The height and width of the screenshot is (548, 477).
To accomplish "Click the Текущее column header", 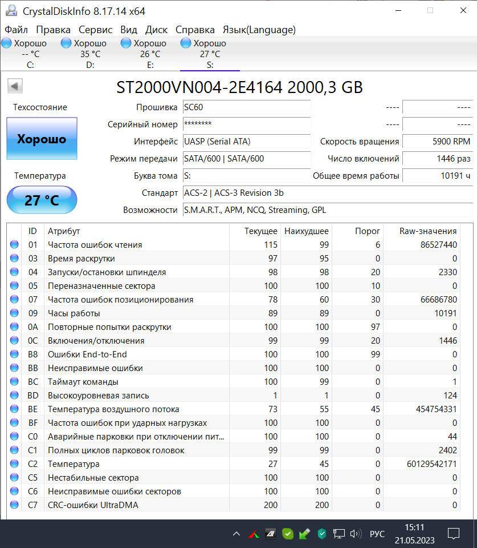I will 255,231.
